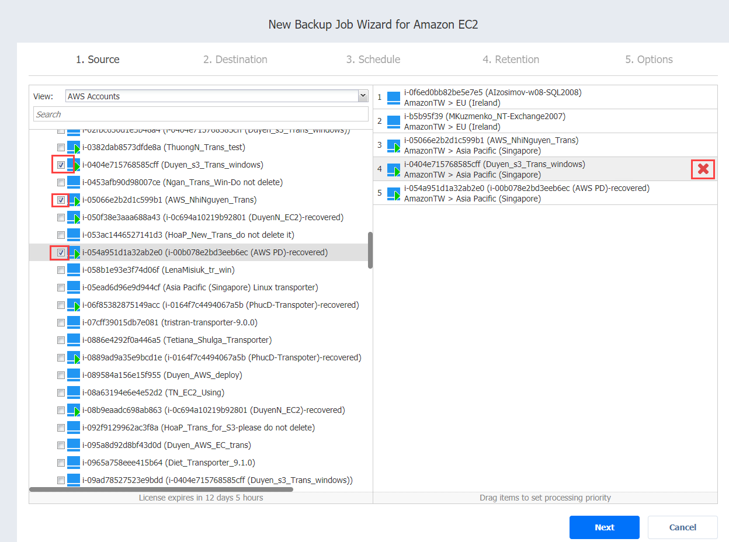
Task: Select the Tetiana_Shulga_Transporter instance row text
Action: point(177,340)
